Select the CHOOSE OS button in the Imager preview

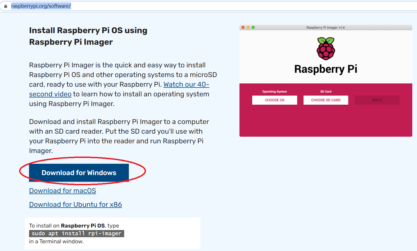tap(274, 100)
